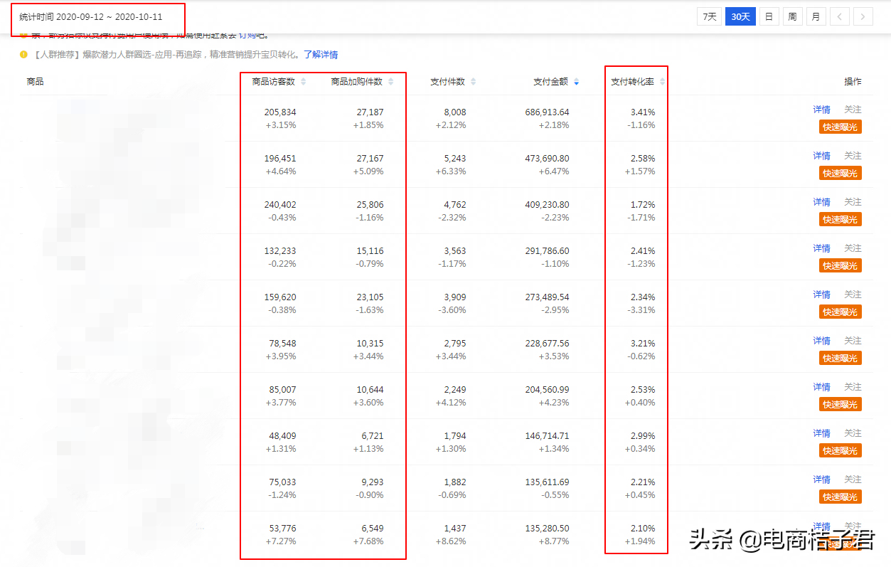
Task: Click 关注 for the 273,489.54 row
Action: (853, 295)
